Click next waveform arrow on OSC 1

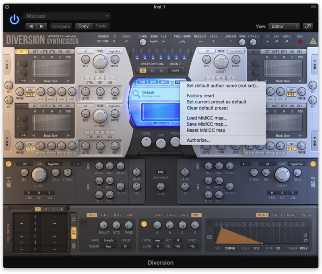click(68, 81)
